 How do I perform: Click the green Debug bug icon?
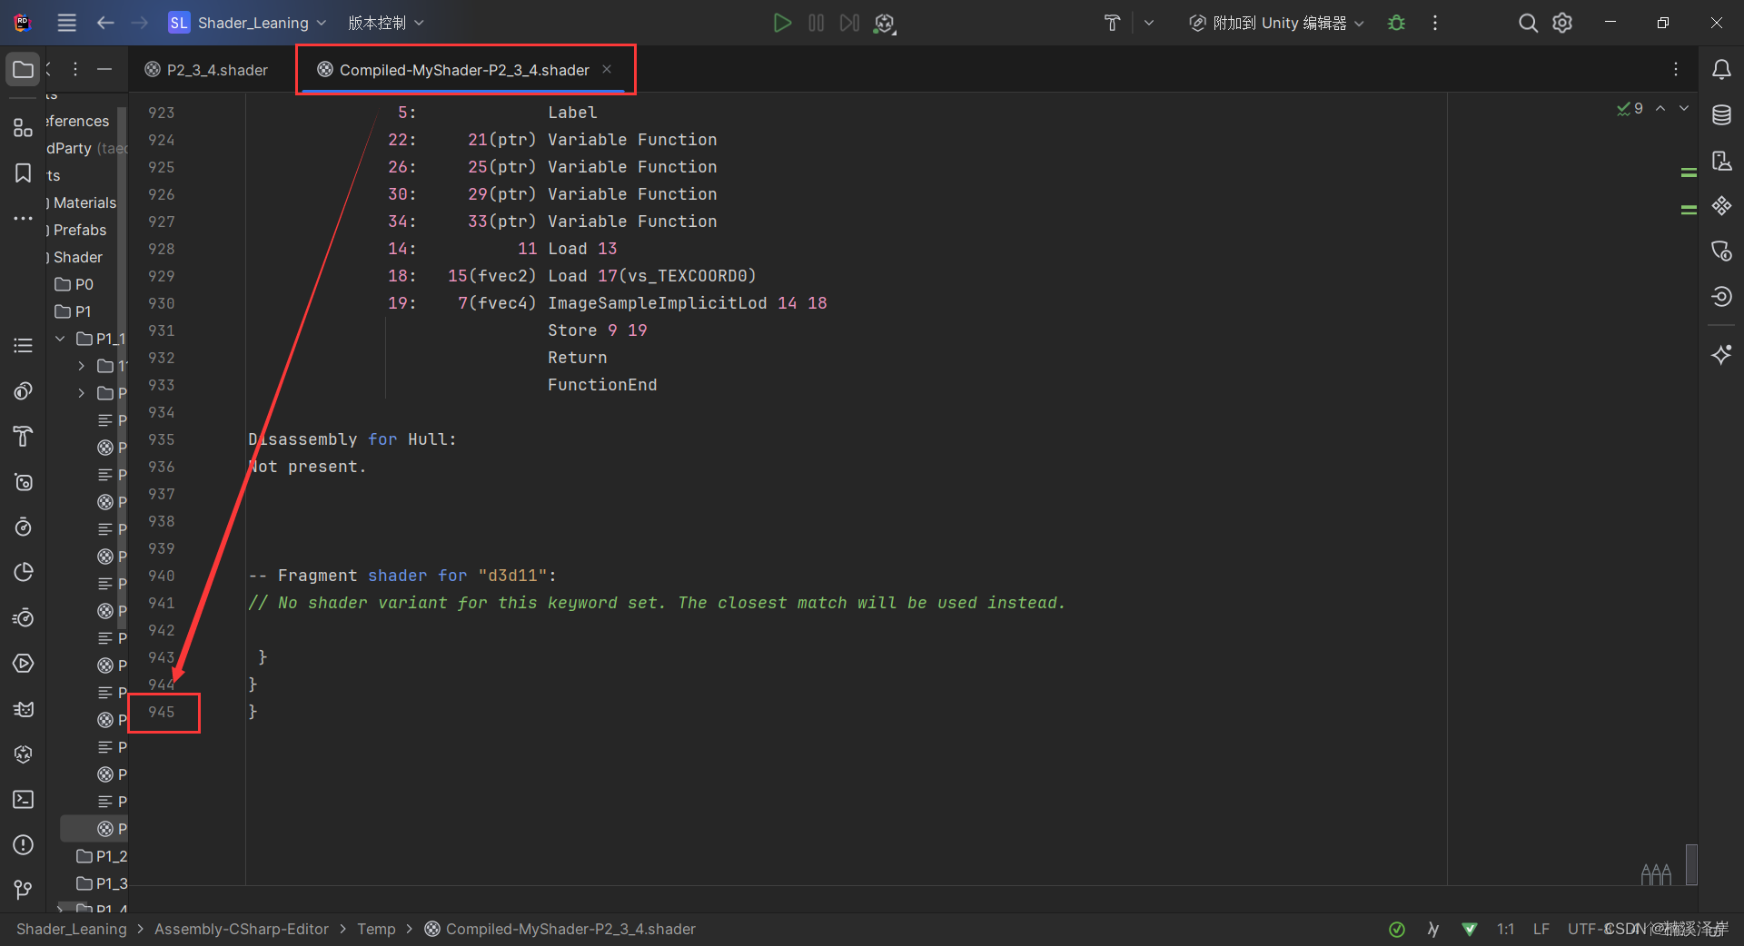(1397, 23)
